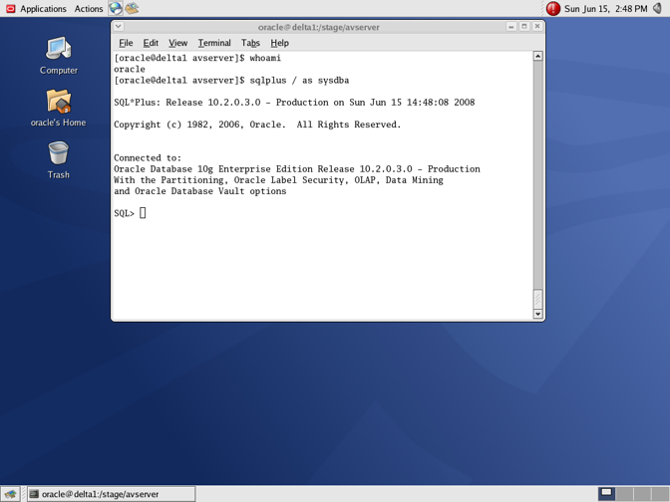Minimize the terminal window

point(511,27)
